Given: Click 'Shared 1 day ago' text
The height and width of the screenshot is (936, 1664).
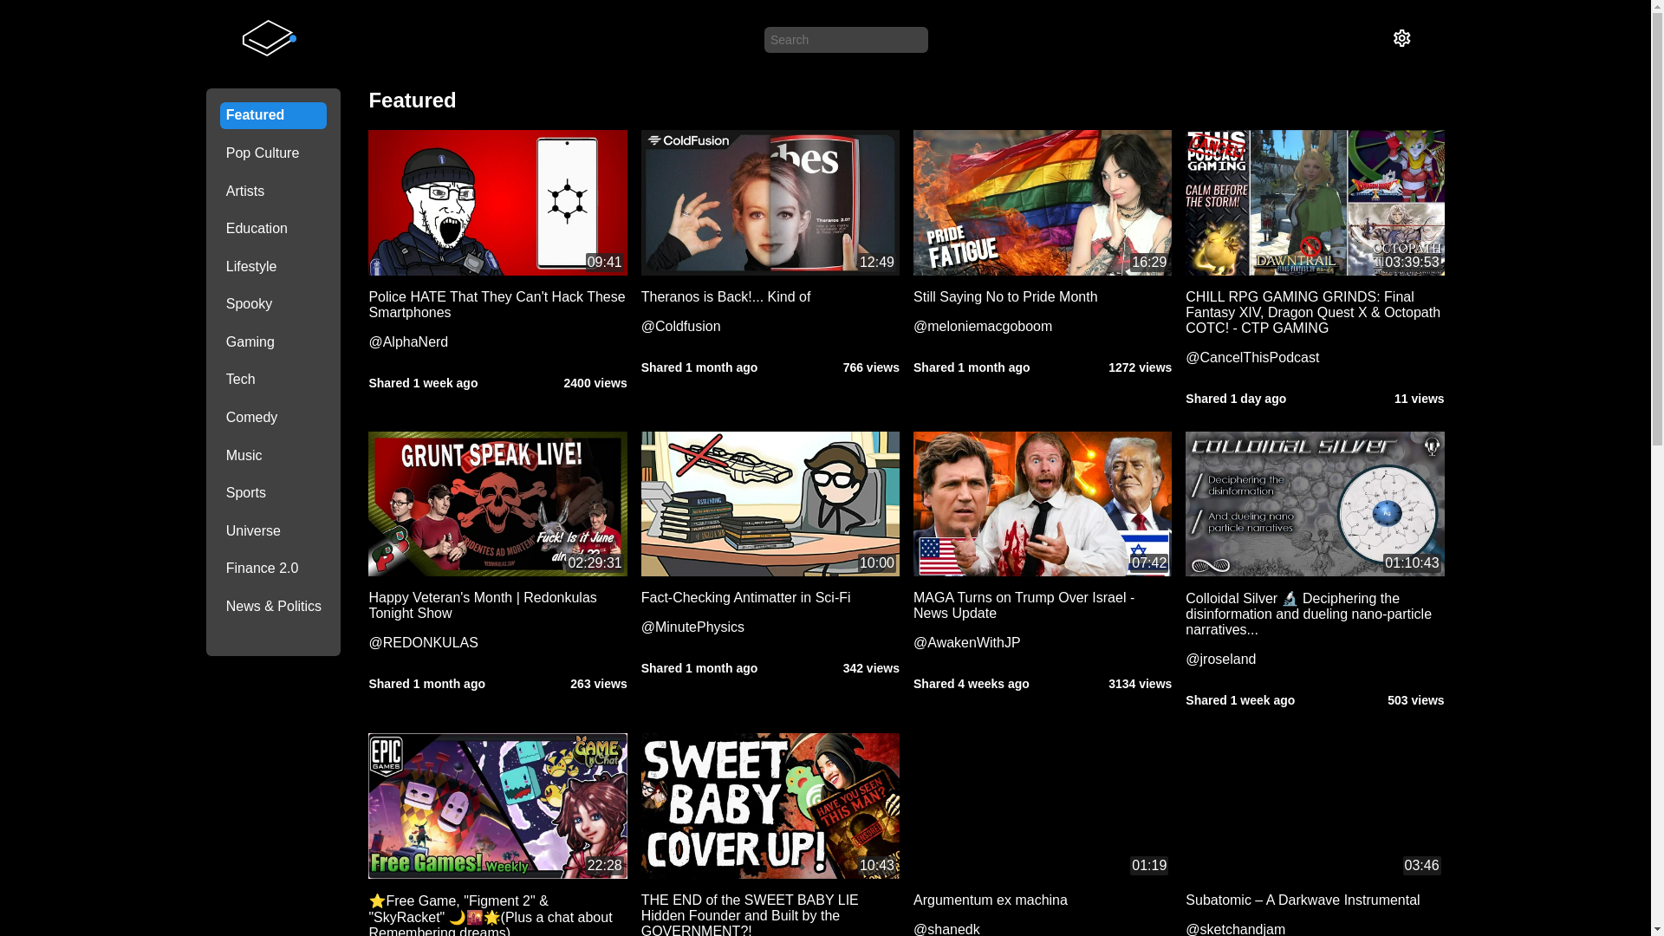Looking at the screenshot, I should [1236, 399].
